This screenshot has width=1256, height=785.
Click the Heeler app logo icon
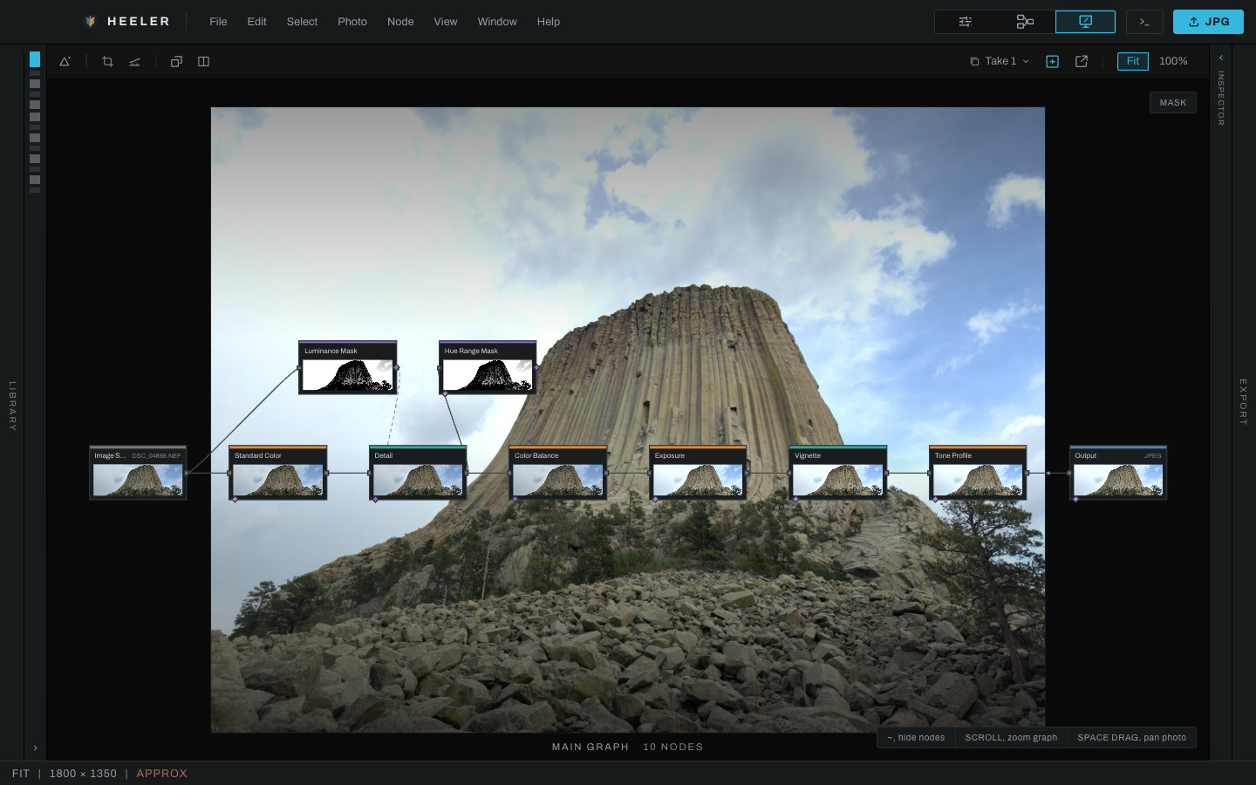90,22
